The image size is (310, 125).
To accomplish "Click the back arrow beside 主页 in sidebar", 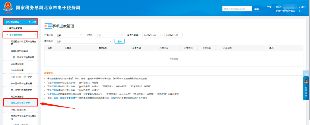I will [x=30, y=22].
